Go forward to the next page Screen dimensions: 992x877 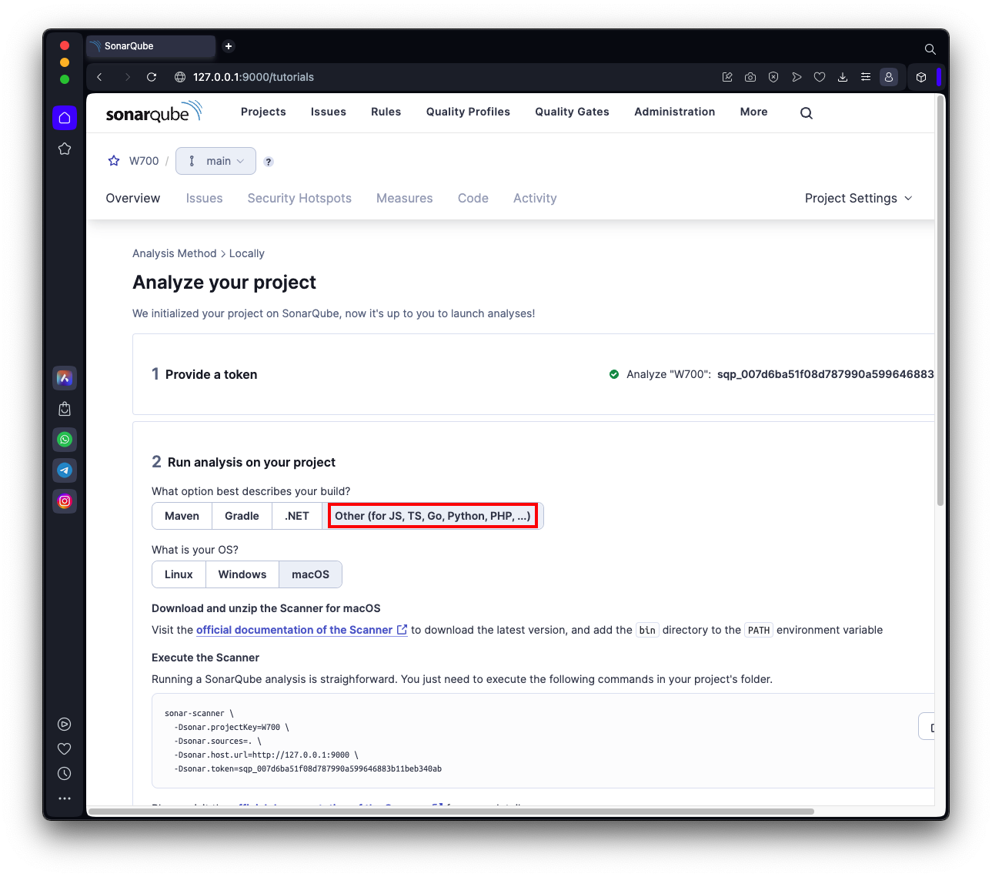(127, 77)
